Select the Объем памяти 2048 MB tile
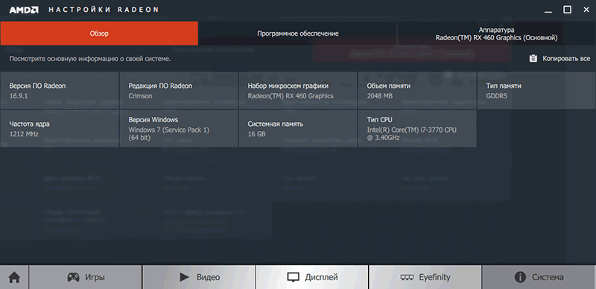Image resolution: width=596 pixels, height=289 pixels. pos(417,91)
